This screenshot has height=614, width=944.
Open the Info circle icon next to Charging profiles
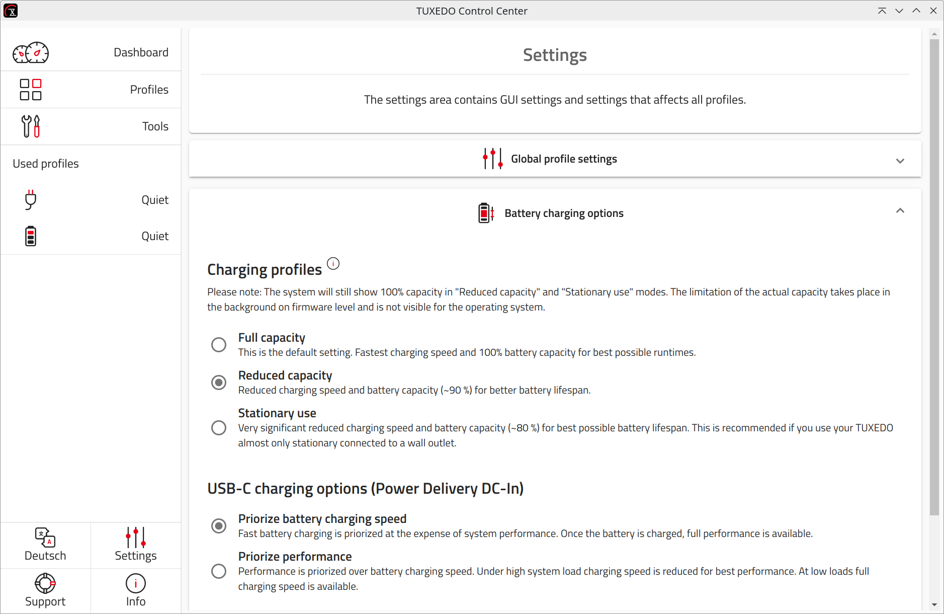tap(333, 263)
